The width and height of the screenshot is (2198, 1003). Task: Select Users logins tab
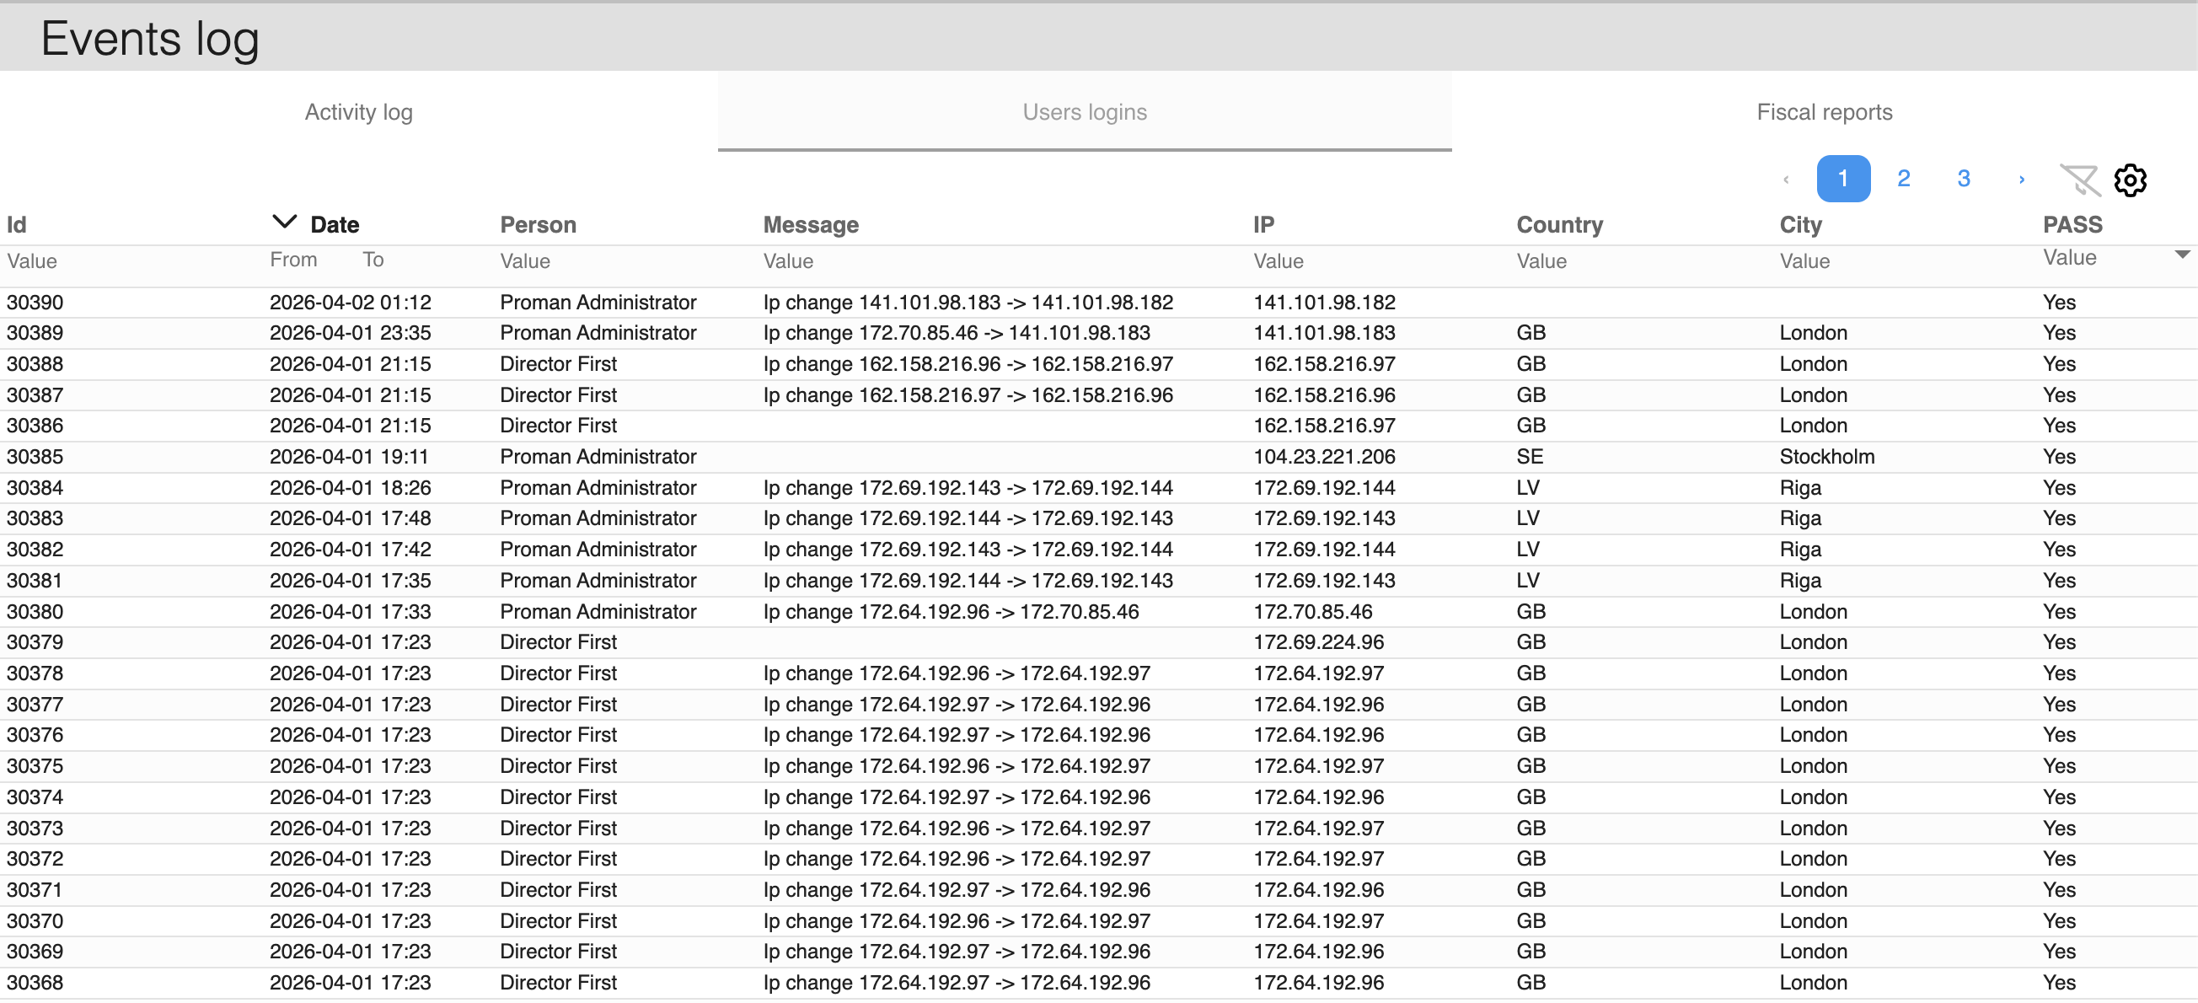1084,112
